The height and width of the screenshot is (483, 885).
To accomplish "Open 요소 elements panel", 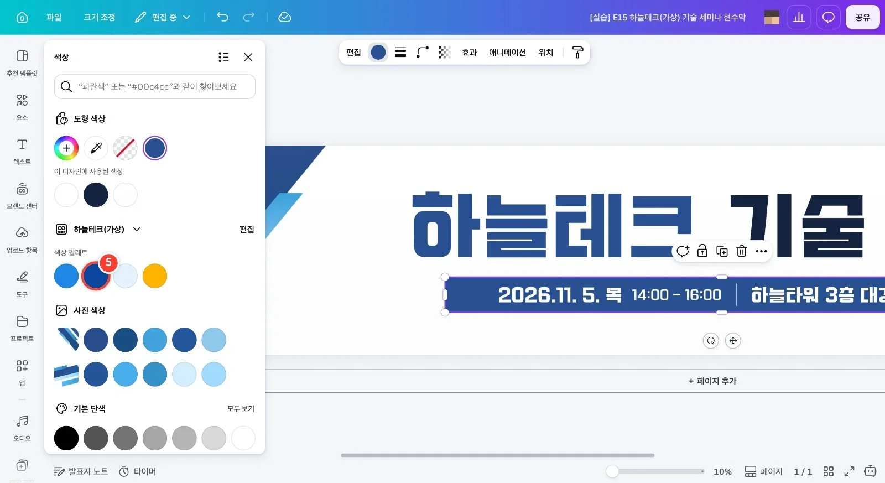I will [x=22, y=107].
